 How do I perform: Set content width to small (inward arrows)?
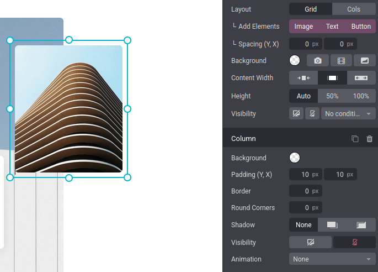304,78
